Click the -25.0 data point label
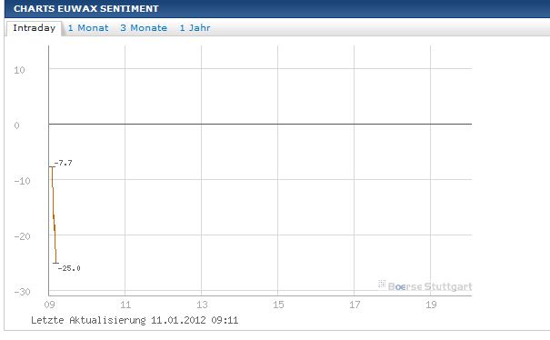Viewport: 550px width, 340px height. [69, 268]
